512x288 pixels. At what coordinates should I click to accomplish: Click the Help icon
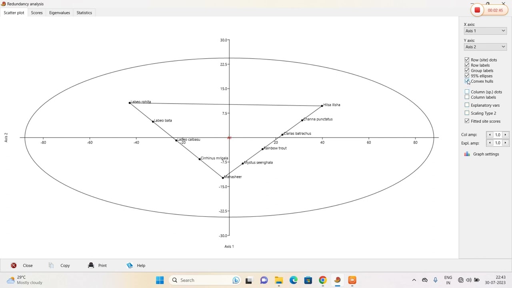130,266
